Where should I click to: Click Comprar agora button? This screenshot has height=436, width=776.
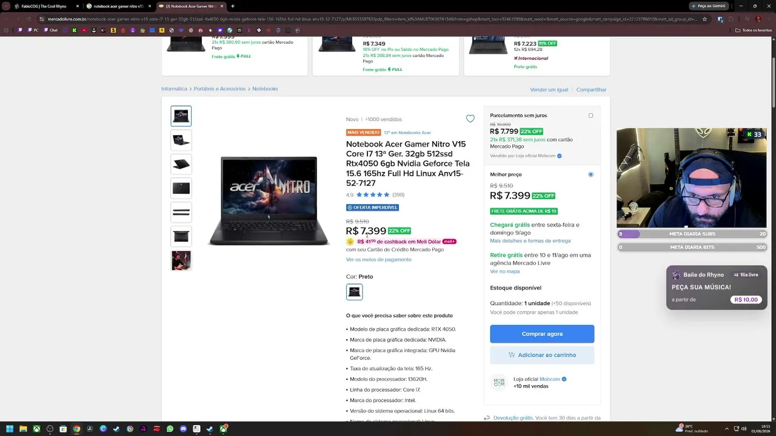[542, 334]
